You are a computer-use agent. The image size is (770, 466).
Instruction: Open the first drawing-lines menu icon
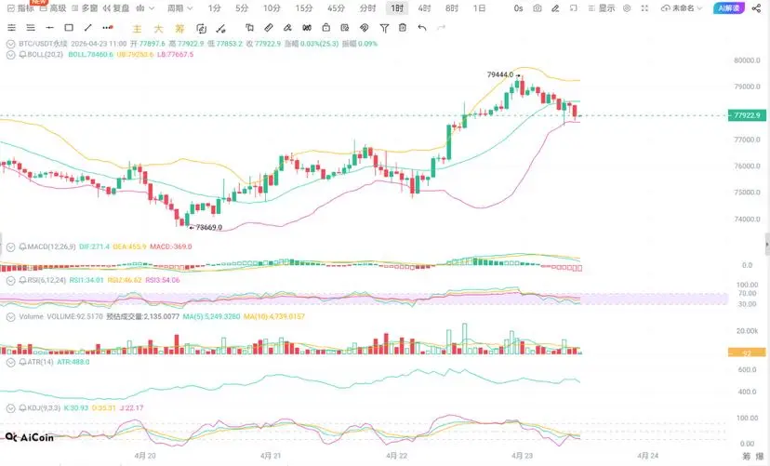pyautogui.click(x=12, y=28)
